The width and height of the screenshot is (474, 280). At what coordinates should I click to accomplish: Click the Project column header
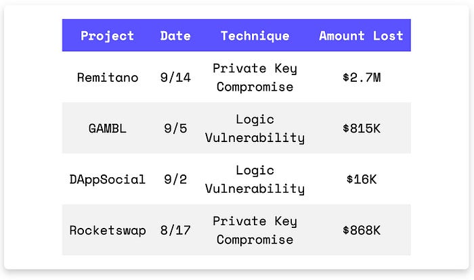click(107, 36)
